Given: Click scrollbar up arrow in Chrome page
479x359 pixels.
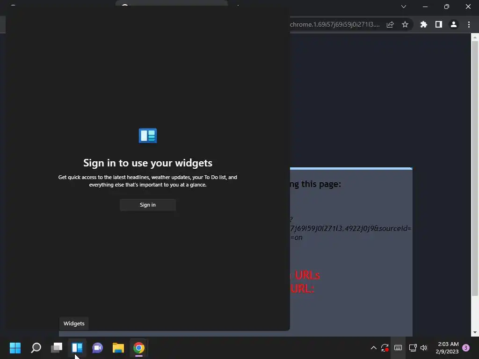Looking at the screenshot, I should tap(475, 37).
